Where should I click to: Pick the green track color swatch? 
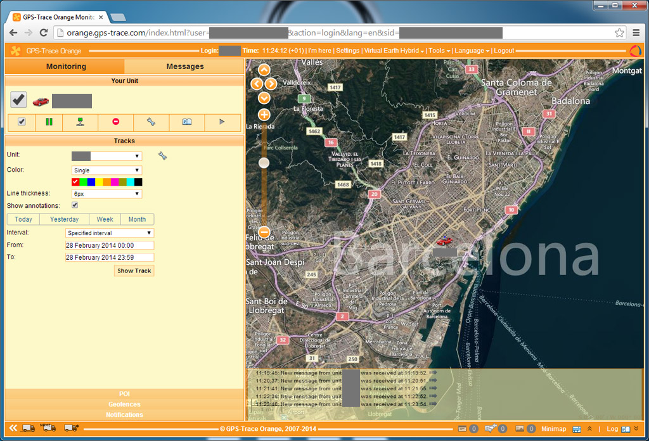83,182
